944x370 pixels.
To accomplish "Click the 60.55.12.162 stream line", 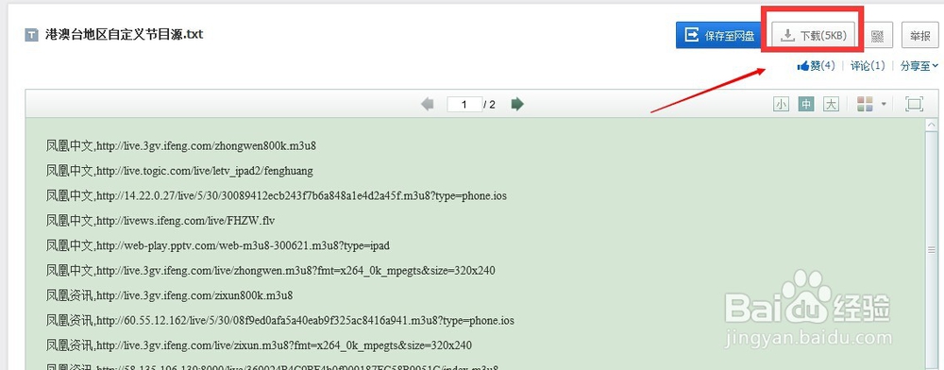I will click(x=280, y=321).
